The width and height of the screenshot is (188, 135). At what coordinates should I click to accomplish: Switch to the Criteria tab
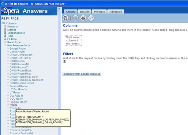pos(71,12)
